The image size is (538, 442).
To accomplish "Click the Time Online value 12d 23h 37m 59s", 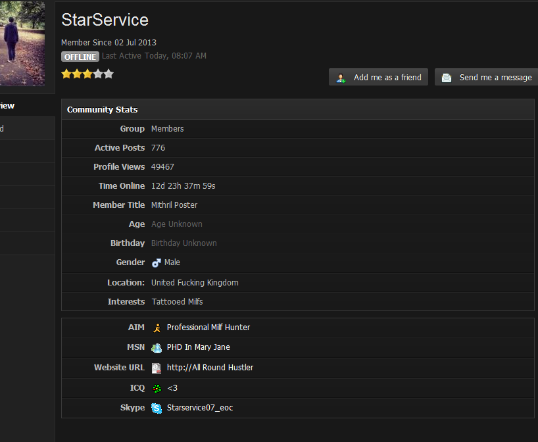I will [183, 186].
